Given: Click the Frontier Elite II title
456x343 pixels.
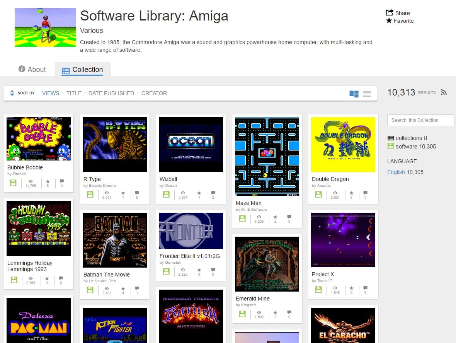Looking at the screenshot, I should coord(190,256).
